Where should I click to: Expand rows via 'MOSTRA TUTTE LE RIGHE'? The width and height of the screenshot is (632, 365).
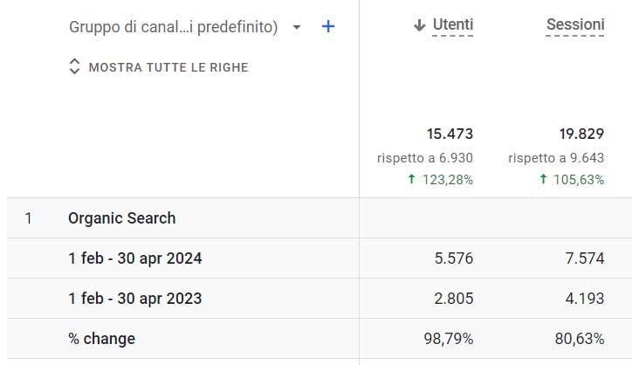(x=168, y=67)
